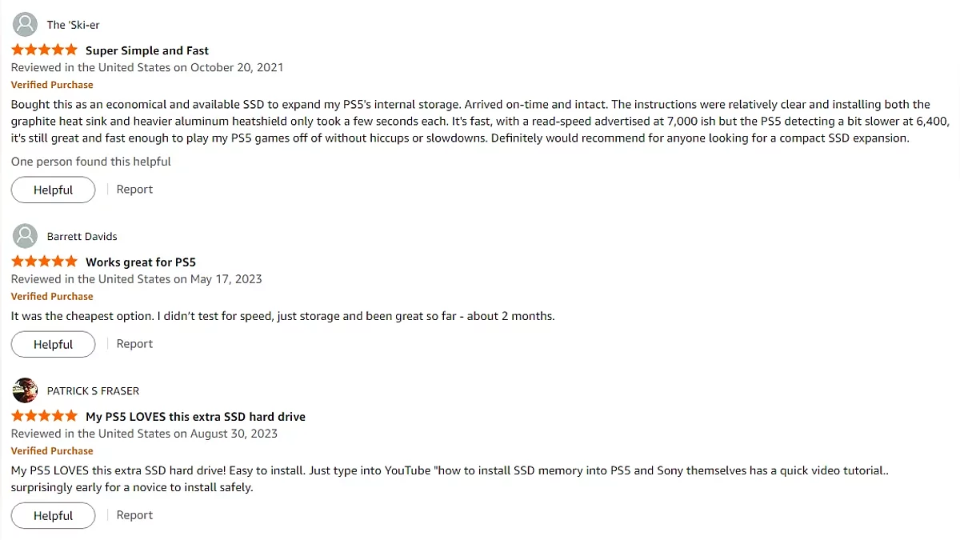960x540 pixels.
Task: Report Barrett Davids' review
Action: tap(134, 344)
